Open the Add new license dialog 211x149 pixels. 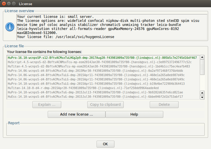(x=76, y=114)
